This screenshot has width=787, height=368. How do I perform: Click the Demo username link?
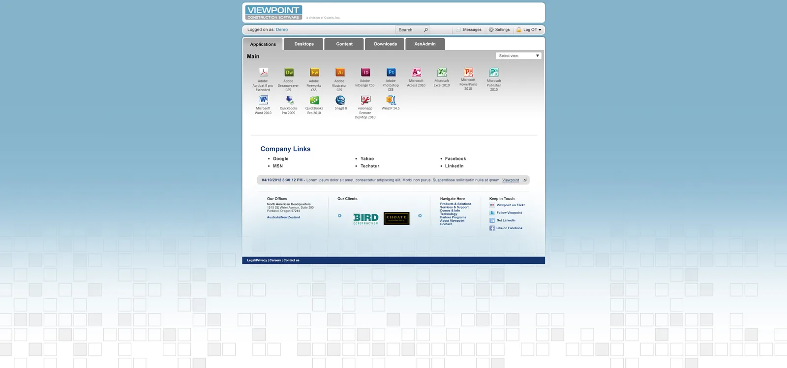click(282, 30)
